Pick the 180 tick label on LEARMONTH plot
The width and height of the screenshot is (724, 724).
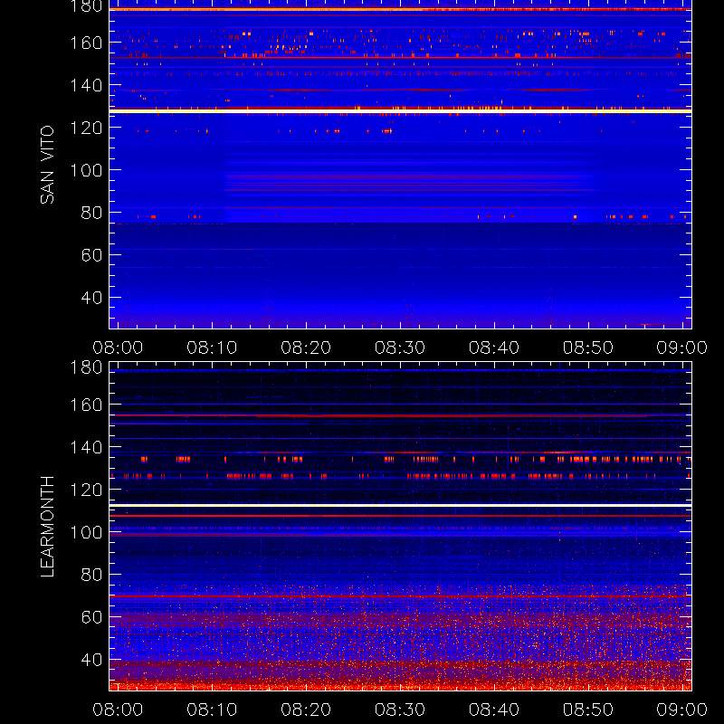[86, 367]
